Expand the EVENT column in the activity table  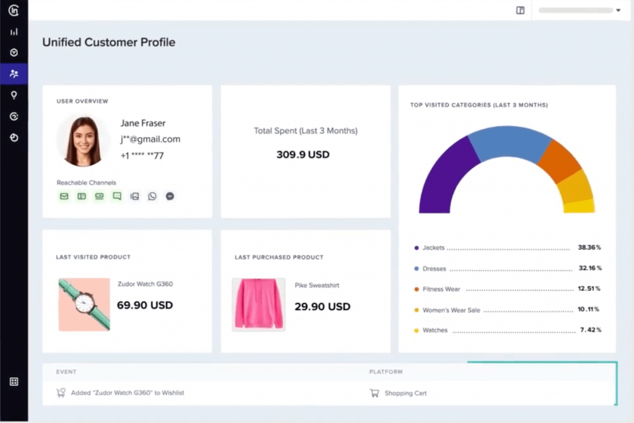coord(66,372)
